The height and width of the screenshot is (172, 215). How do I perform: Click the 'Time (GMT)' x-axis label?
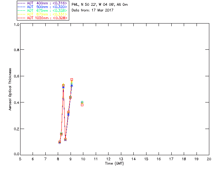coord(114,164)
